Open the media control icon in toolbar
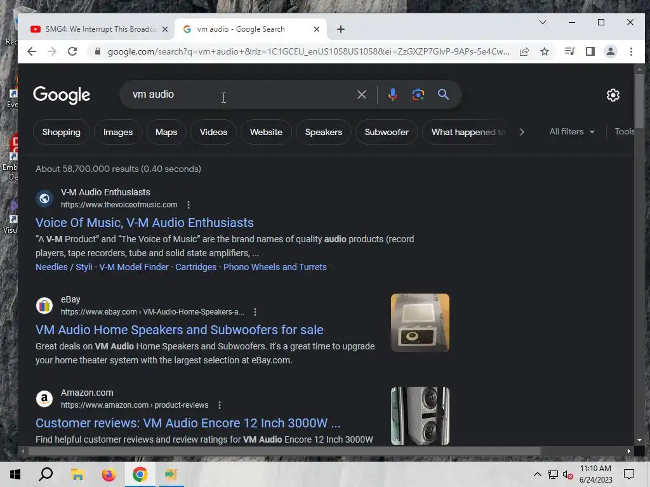 click(x=569, y=51)
